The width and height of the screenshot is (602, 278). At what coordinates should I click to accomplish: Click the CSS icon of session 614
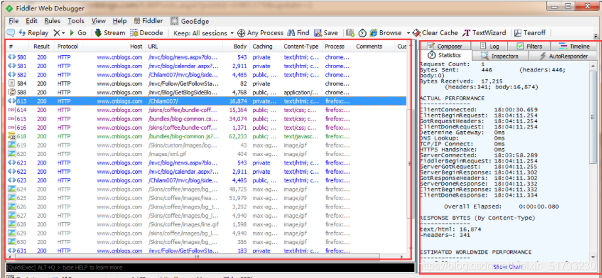click(12, 110)
